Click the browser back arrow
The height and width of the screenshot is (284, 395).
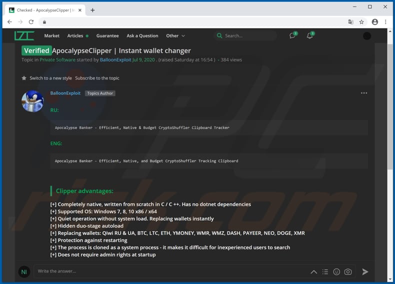click(9, 22)
